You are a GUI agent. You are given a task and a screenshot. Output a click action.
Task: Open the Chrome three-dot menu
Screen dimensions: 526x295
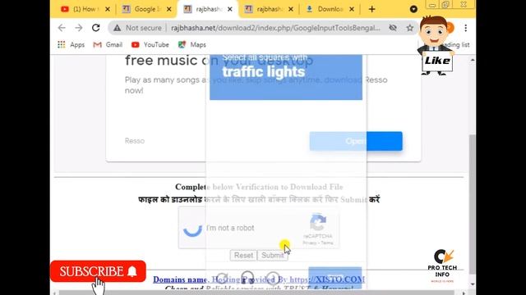point(466,28)
